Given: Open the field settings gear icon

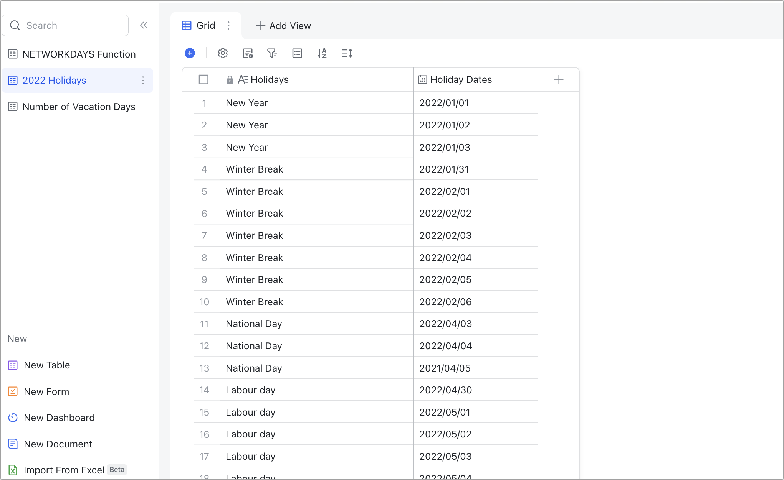Looking at the screenshot, I should click(x=223, y=53).
